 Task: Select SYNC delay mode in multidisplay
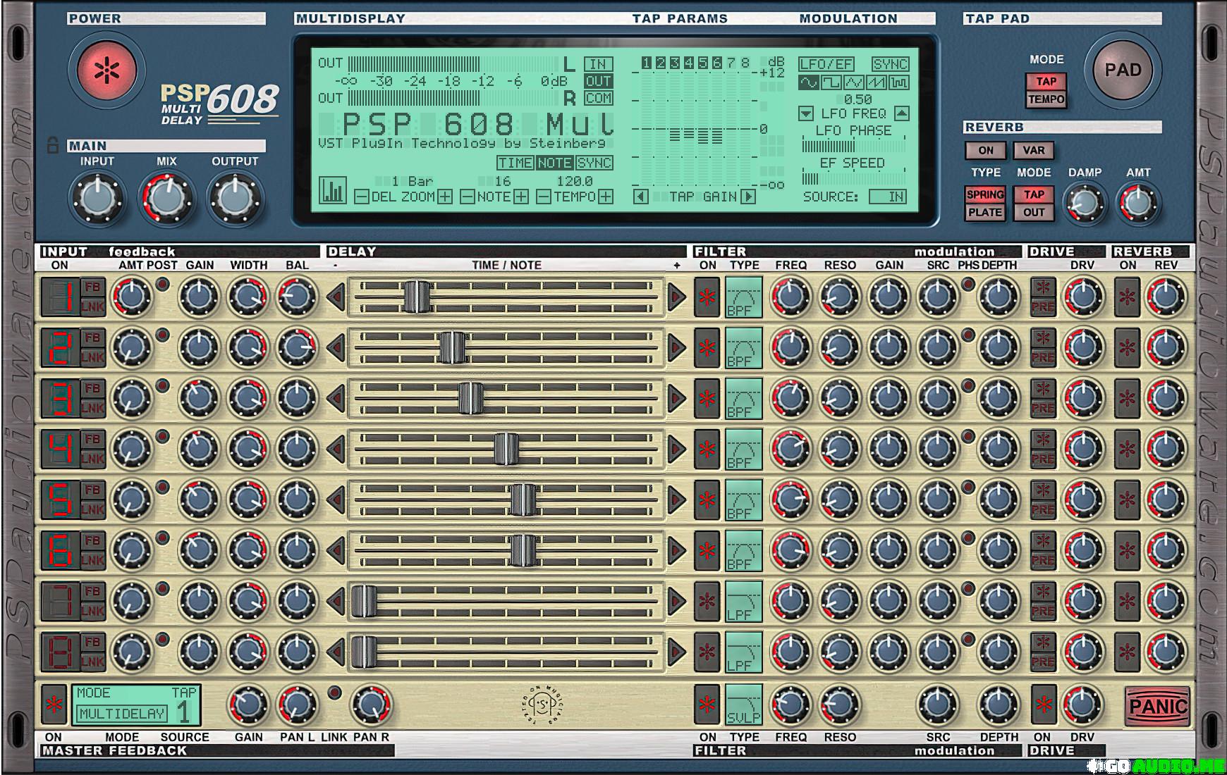594,163
